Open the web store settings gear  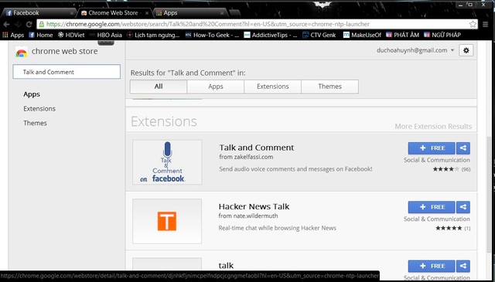466,50
